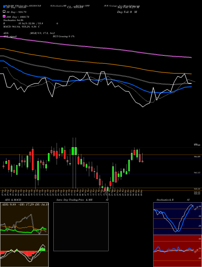Image resolution: width=202 pixels, height=267 pixels.
Task: Click the Avg Vol: 0.29 M text
Action: [x=128, y=7]
